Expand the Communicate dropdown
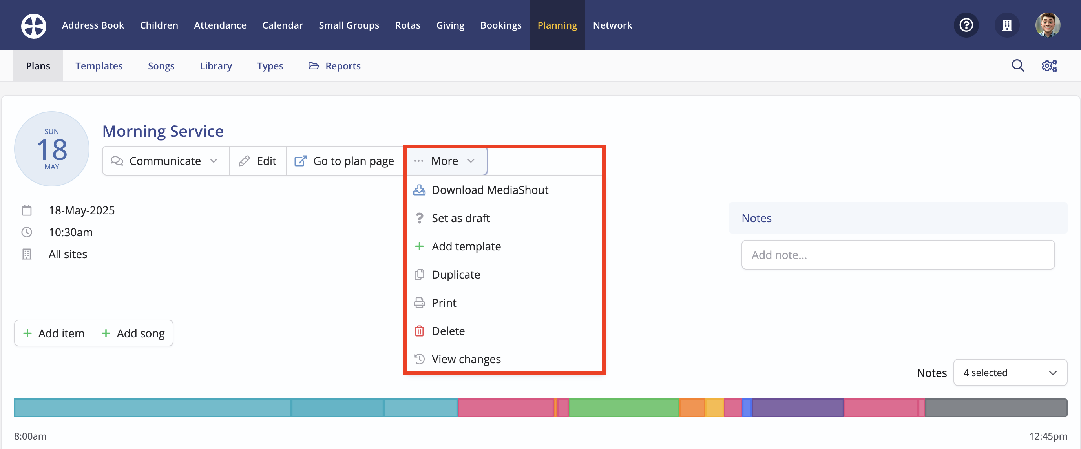 (x=165, y=161)
